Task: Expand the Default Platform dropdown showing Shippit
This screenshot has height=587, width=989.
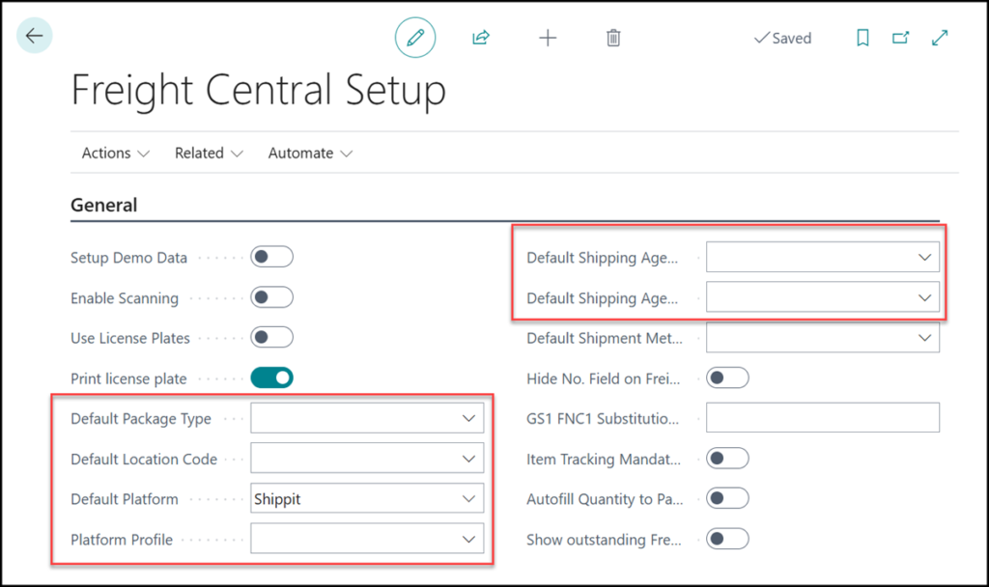Action: (468, 499)
